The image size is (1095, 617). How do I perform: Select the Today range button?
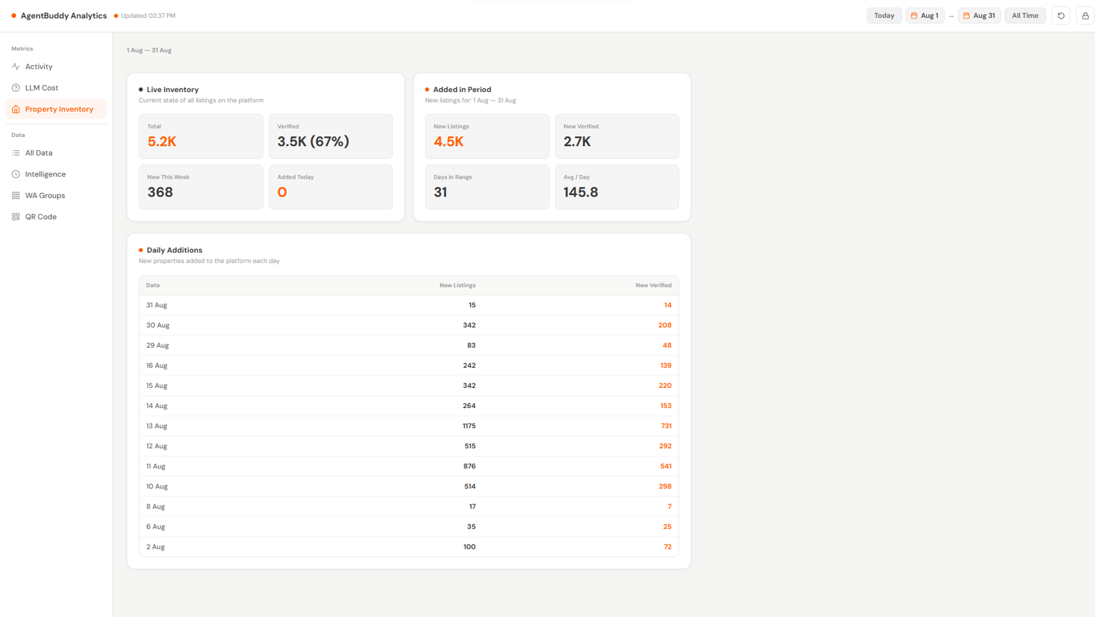click(x=884, y=16)
